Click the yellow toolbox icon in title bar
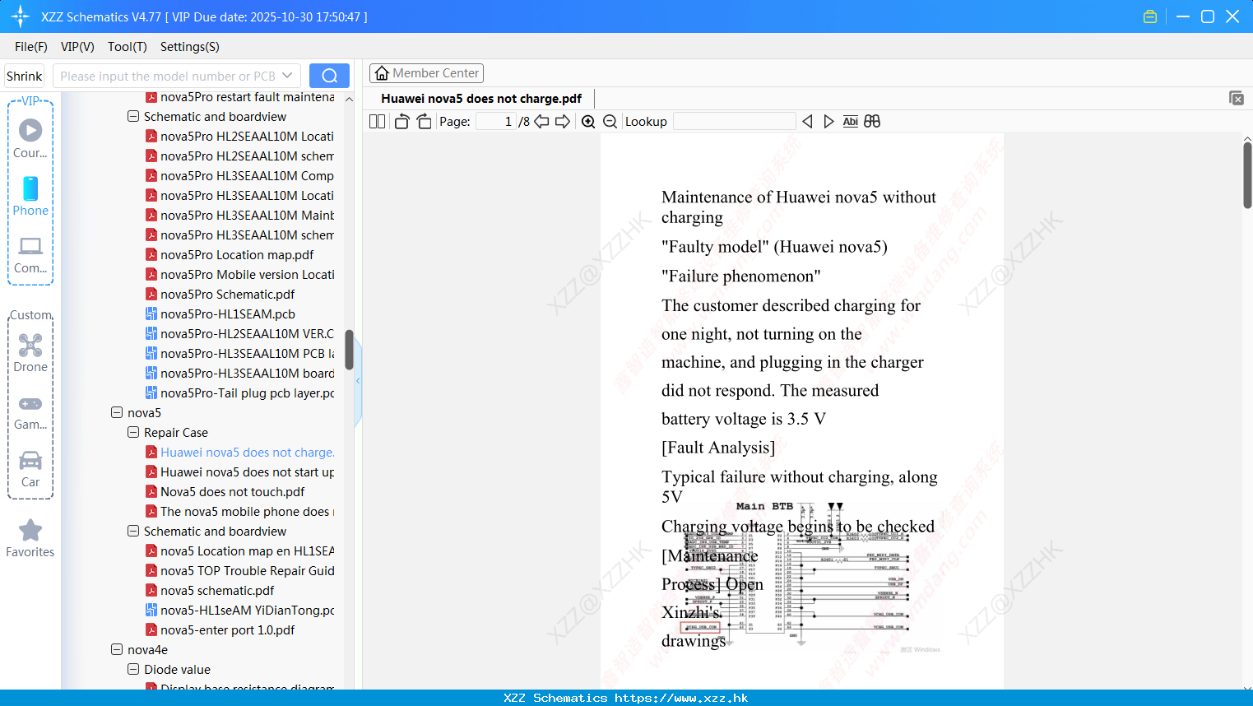 (x=1150, y=16)
